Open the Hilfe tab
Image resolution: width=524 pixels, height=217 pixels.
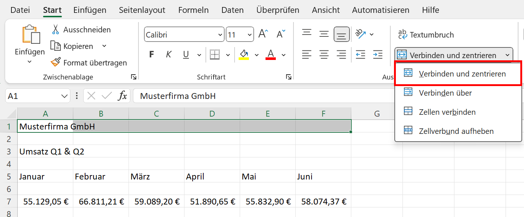430,10
